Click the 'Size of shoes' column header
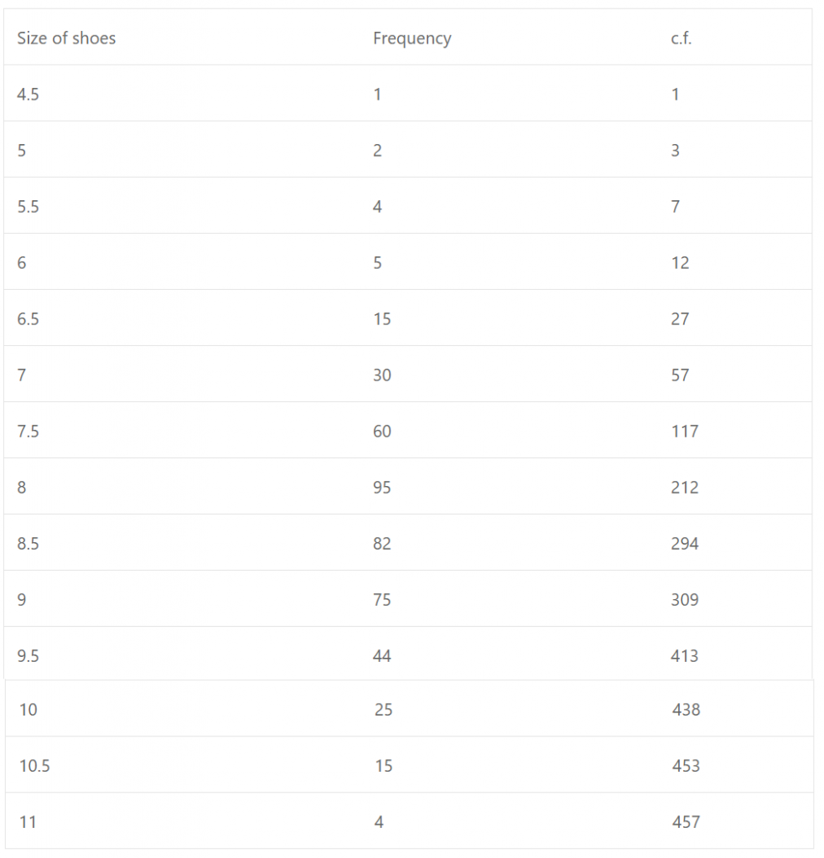Screen dimensions: 824x858 click(66, 38)
